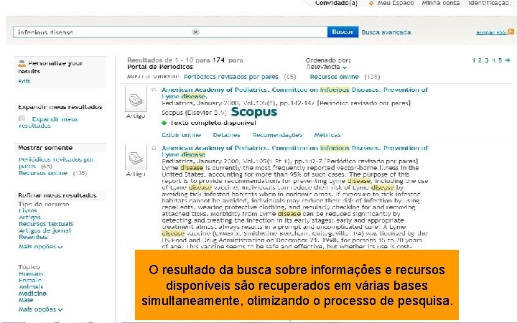Refine by Artigos resource type
Screen dimensions: 517x323
point(29,217)
